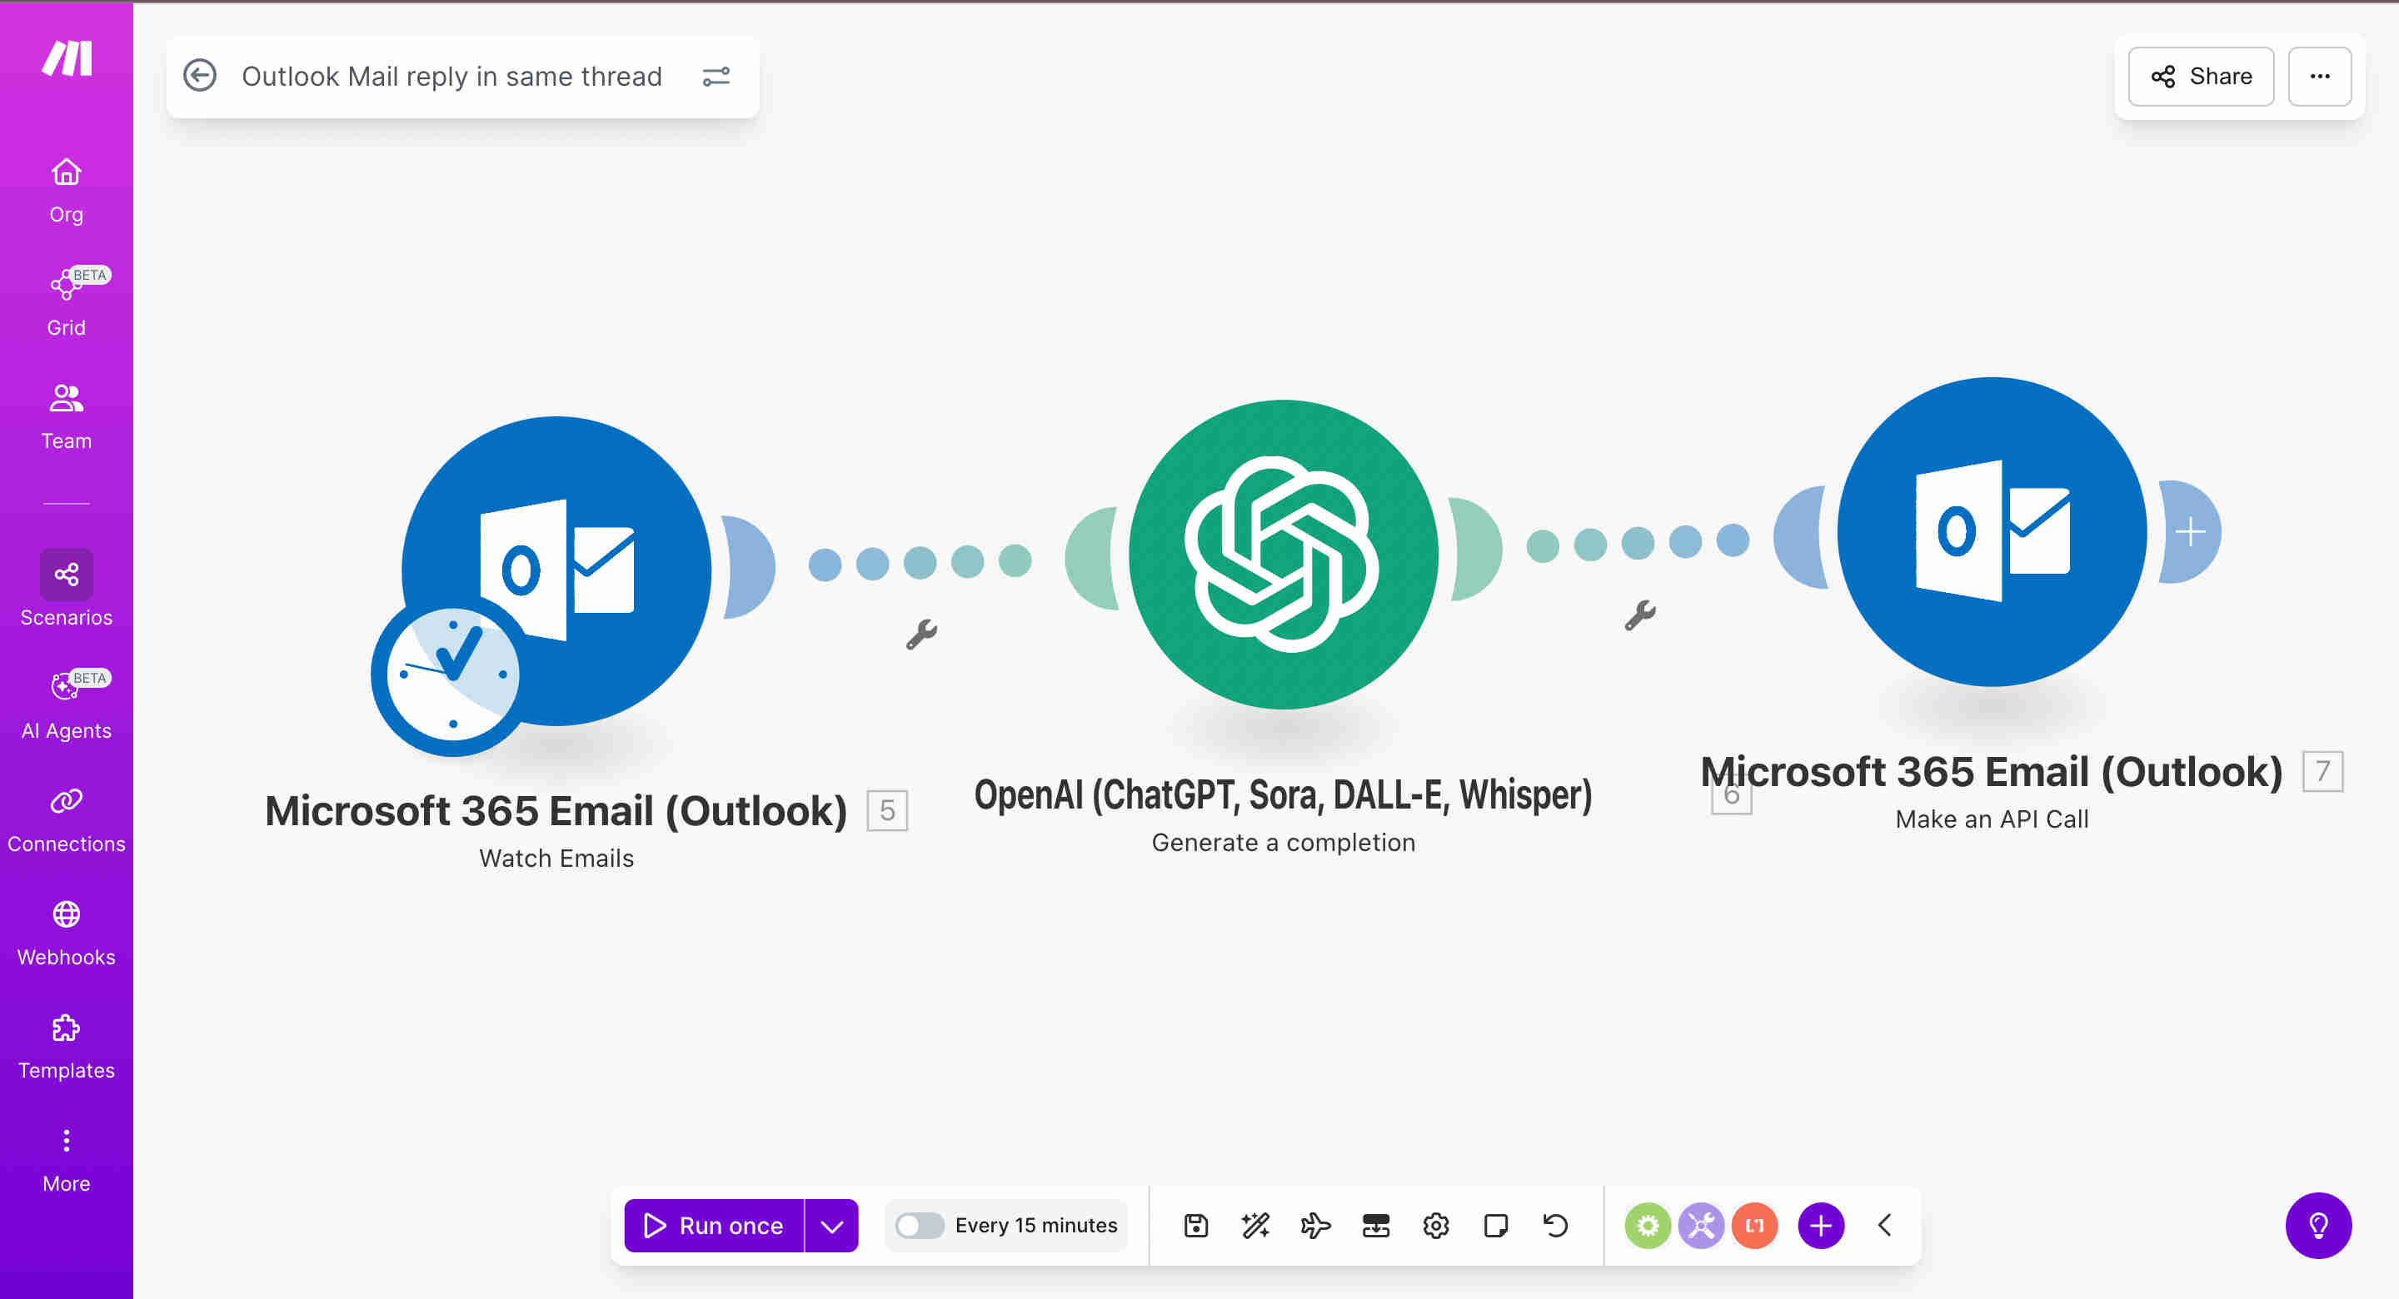The image size is (2399, 1299).
Task: Open scenario settings gear icon
Action: pyautogui.click(x=1435, y=1226)
